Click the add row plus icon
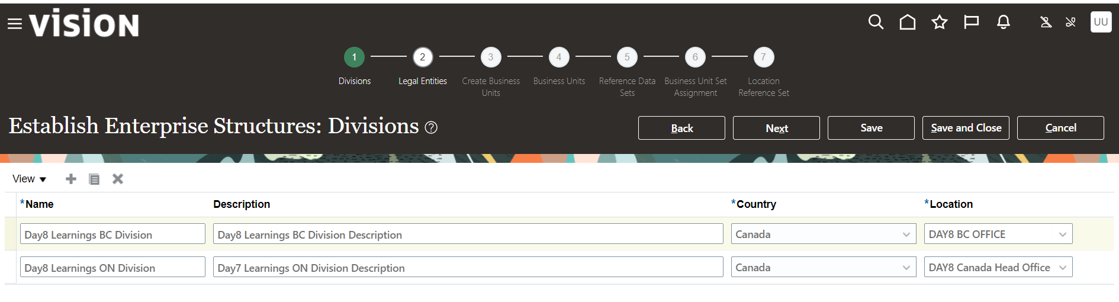 71,179
